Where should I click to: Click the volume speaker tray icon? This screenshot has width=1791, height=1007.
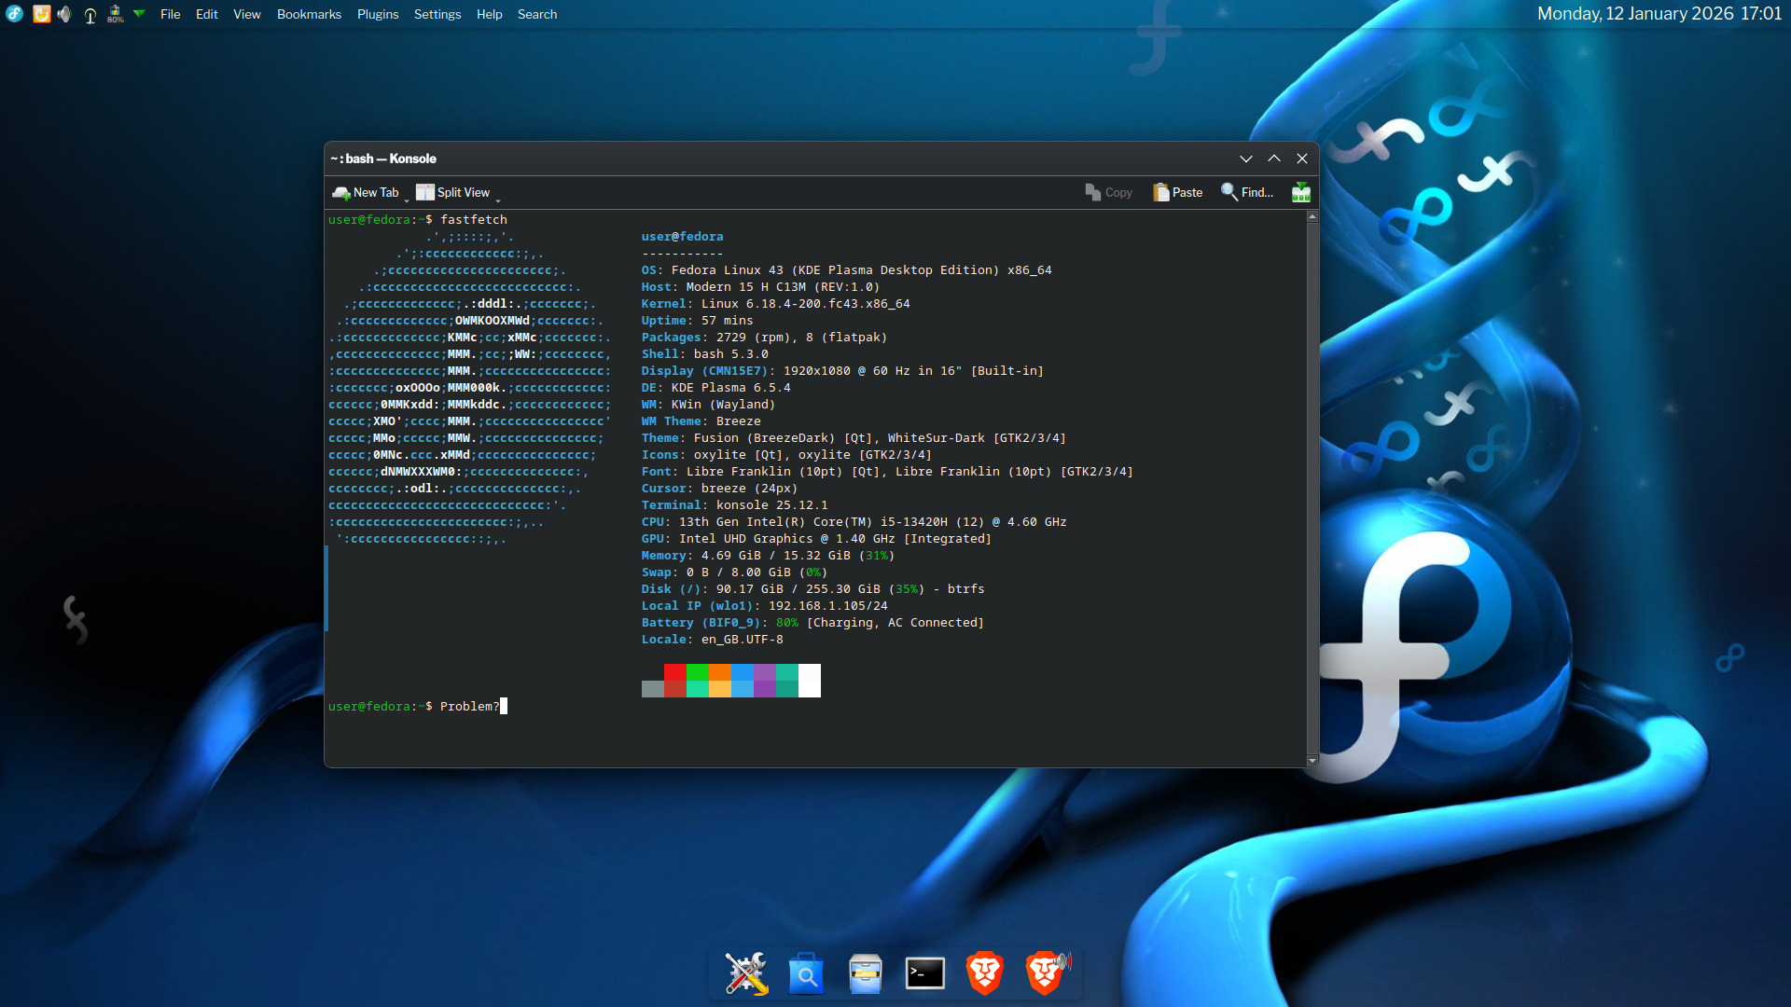(64, 14)
